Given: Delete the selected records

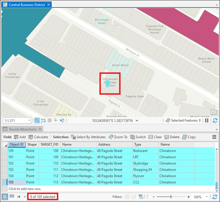Looking at the screenshot, I should pos(172,137).
